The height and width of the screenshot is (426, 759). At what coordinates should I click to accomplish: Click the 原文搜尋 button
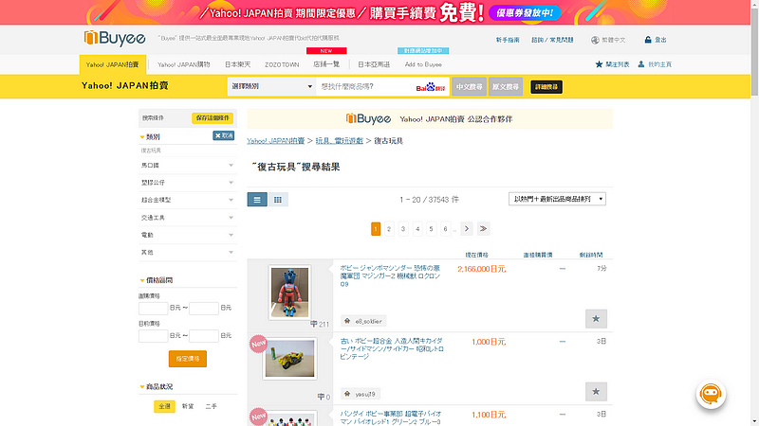(x=506, y=87)
